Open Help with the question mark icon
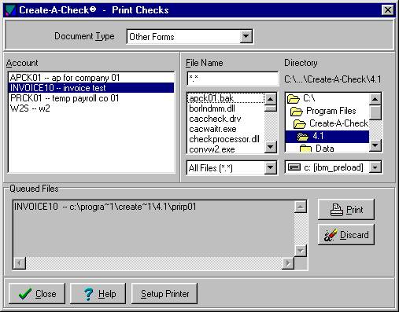Screen dimensions: 399x312 click(98, 294)
